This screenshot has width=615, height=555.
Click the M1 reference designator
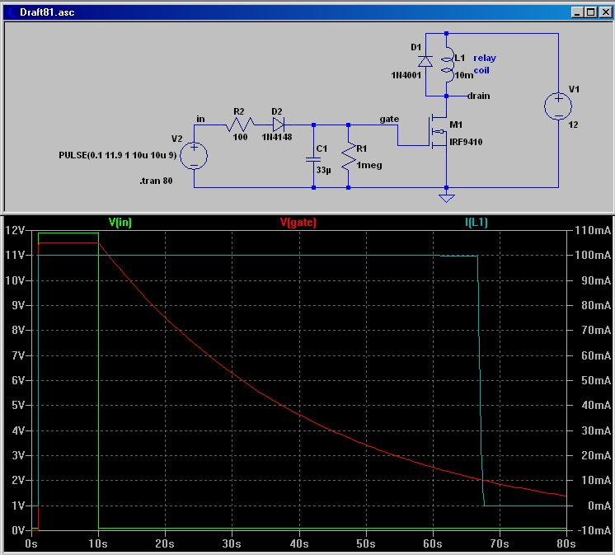point(456,125)
